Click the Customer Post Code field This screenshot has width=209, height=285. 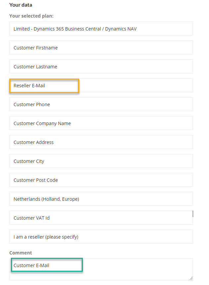(101, 180)
